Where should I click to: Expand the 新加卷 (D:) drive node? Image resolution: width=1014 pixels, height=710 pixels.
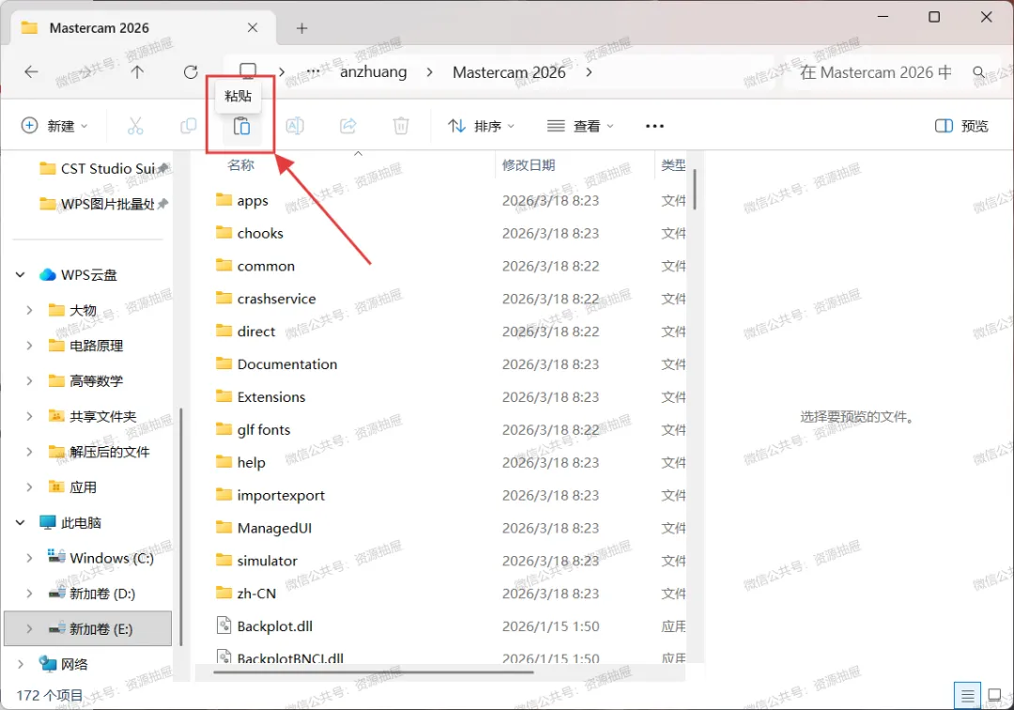point(29,594)
